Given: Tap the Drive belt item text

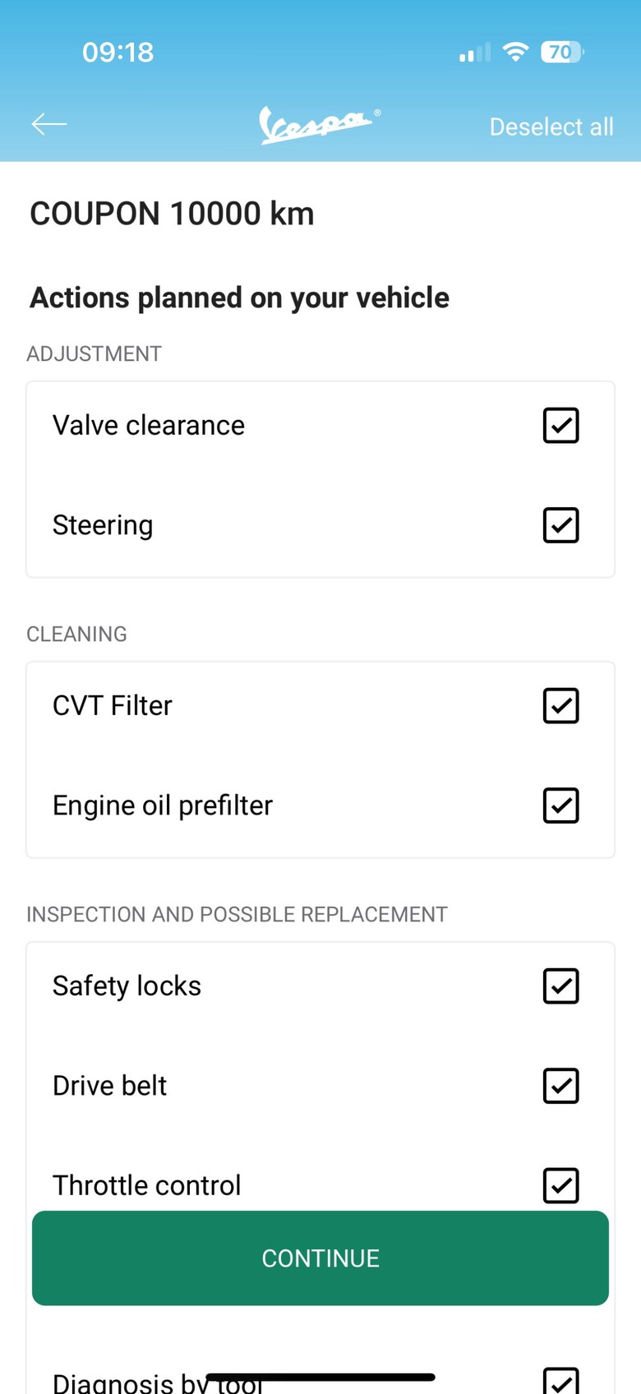Looking at the screenshot, I should point(109,1086).
